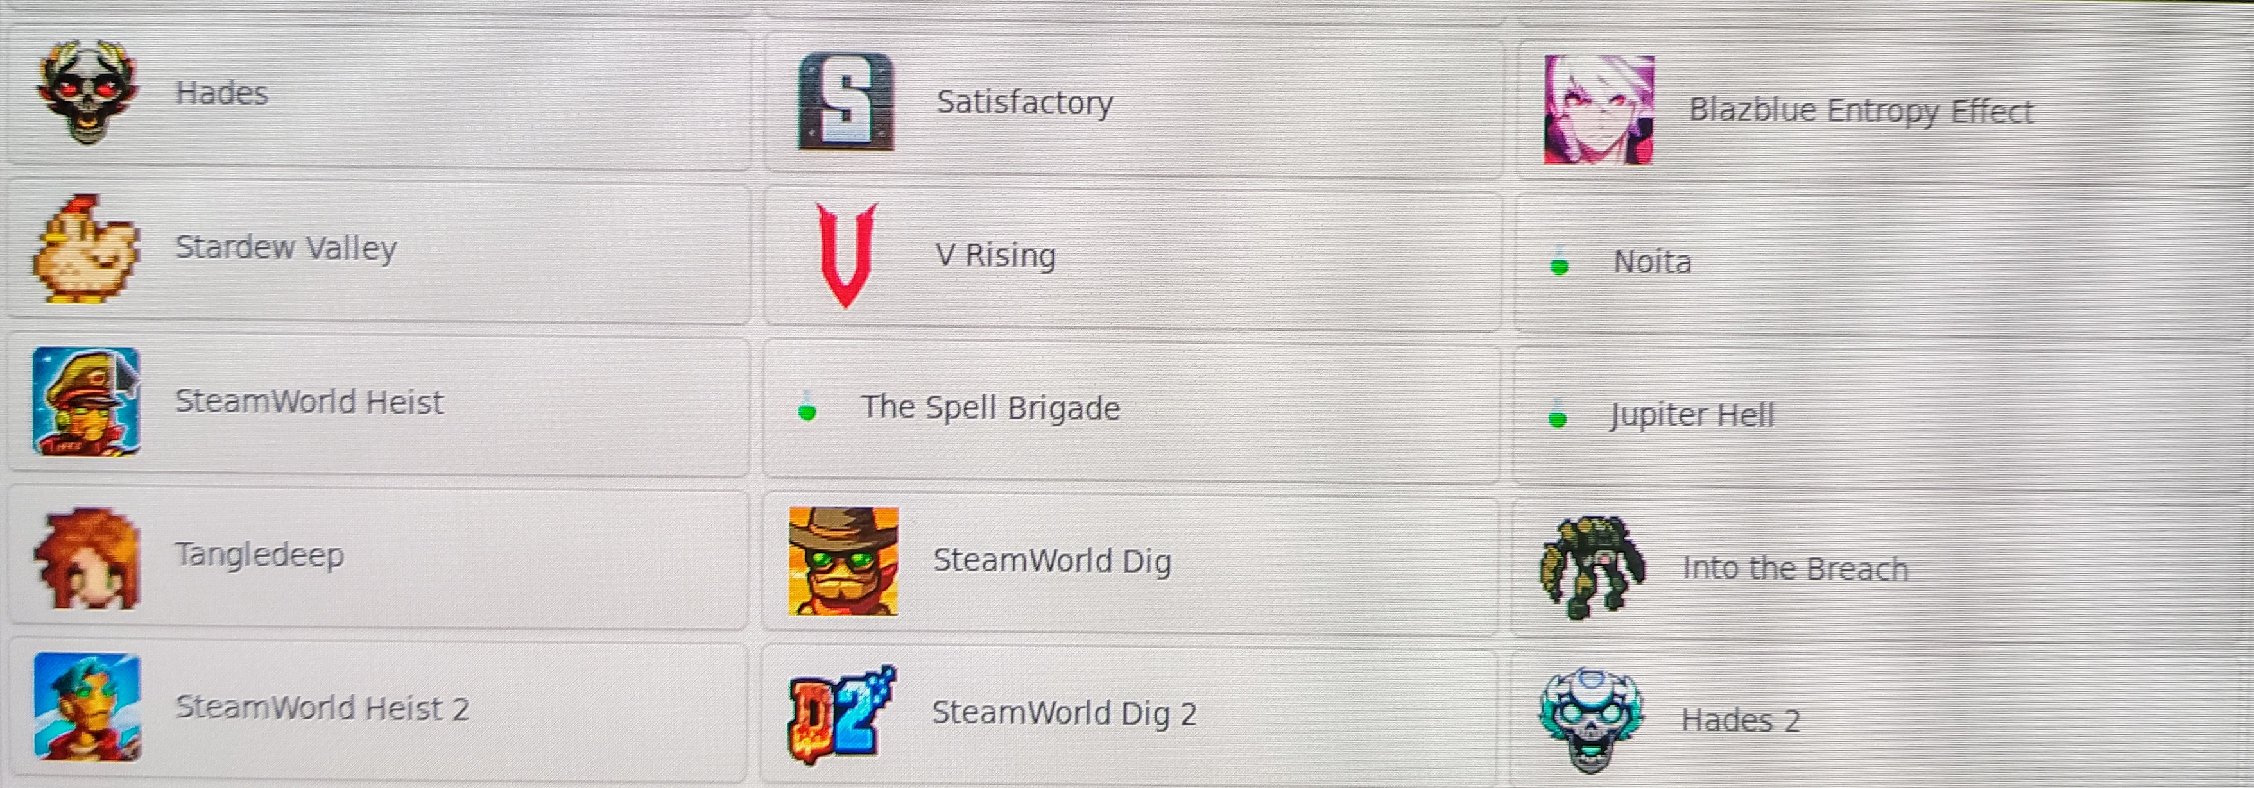Open the Tangledeep red-haired character icon
Screen dimensions: 2254x788
pyautogui.click(x=86, y=557)
